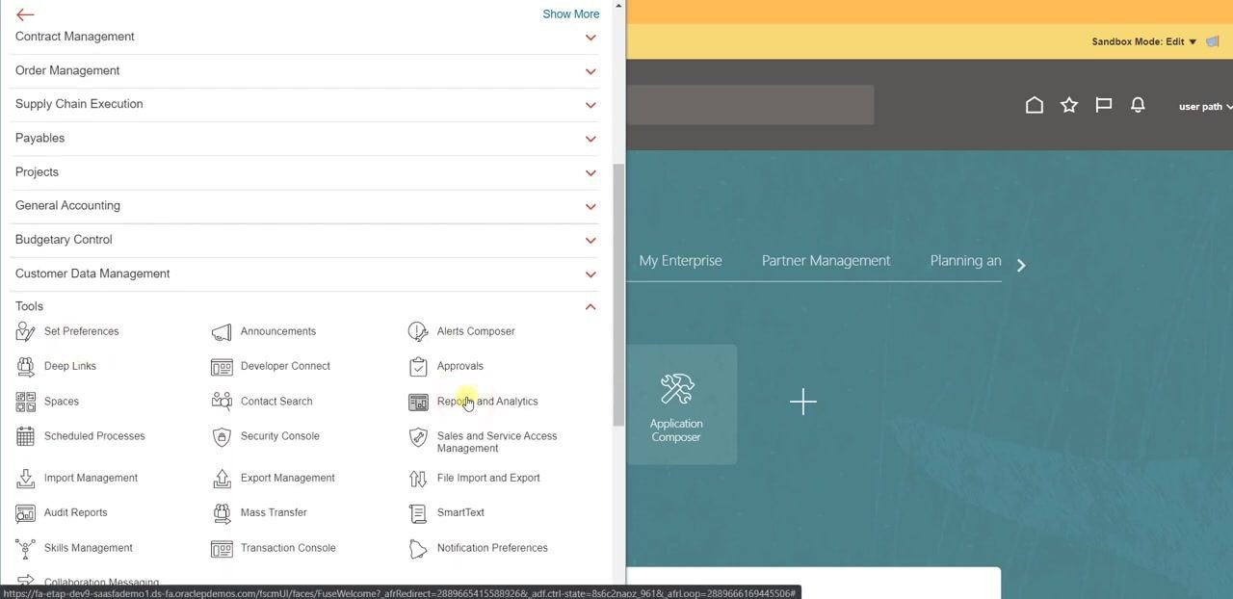Click the navigator vertical scrollbar
This screenshot has width=1233, height=599.
coord(618,295)
